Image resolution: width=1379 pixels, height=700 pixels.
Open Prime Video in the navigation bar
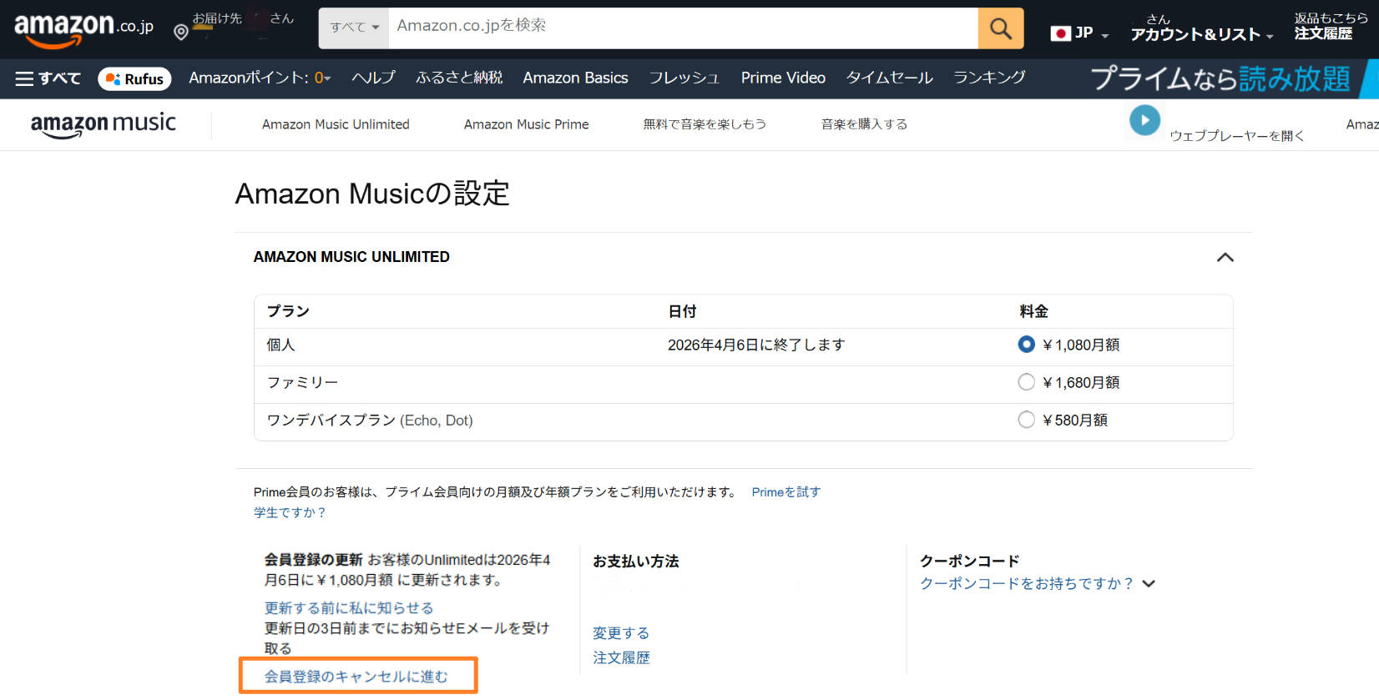(783, 78)
